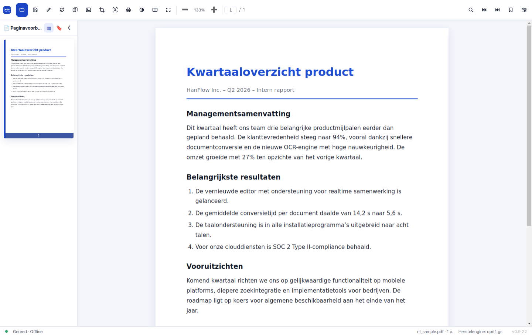This screenshot has height=336, width=532.
Task: Save the document with the floppy disk icon
Action: (35, 10)
